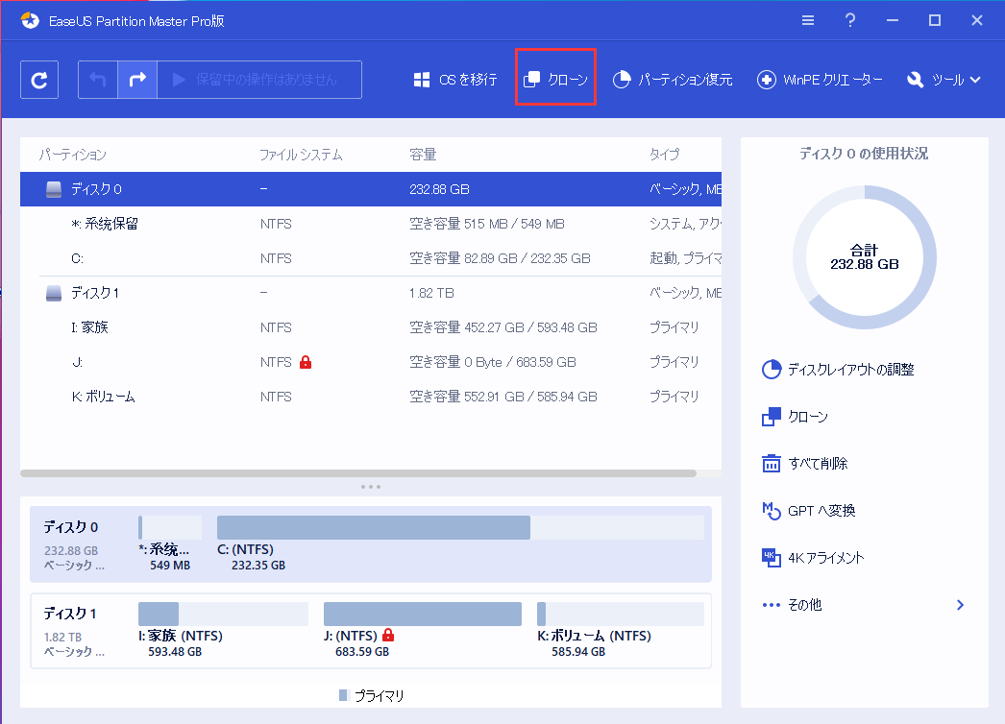This screenshot has width=1005, height=724.
Task: Open the help question mark icon
Action: click(x=850, y=20)
